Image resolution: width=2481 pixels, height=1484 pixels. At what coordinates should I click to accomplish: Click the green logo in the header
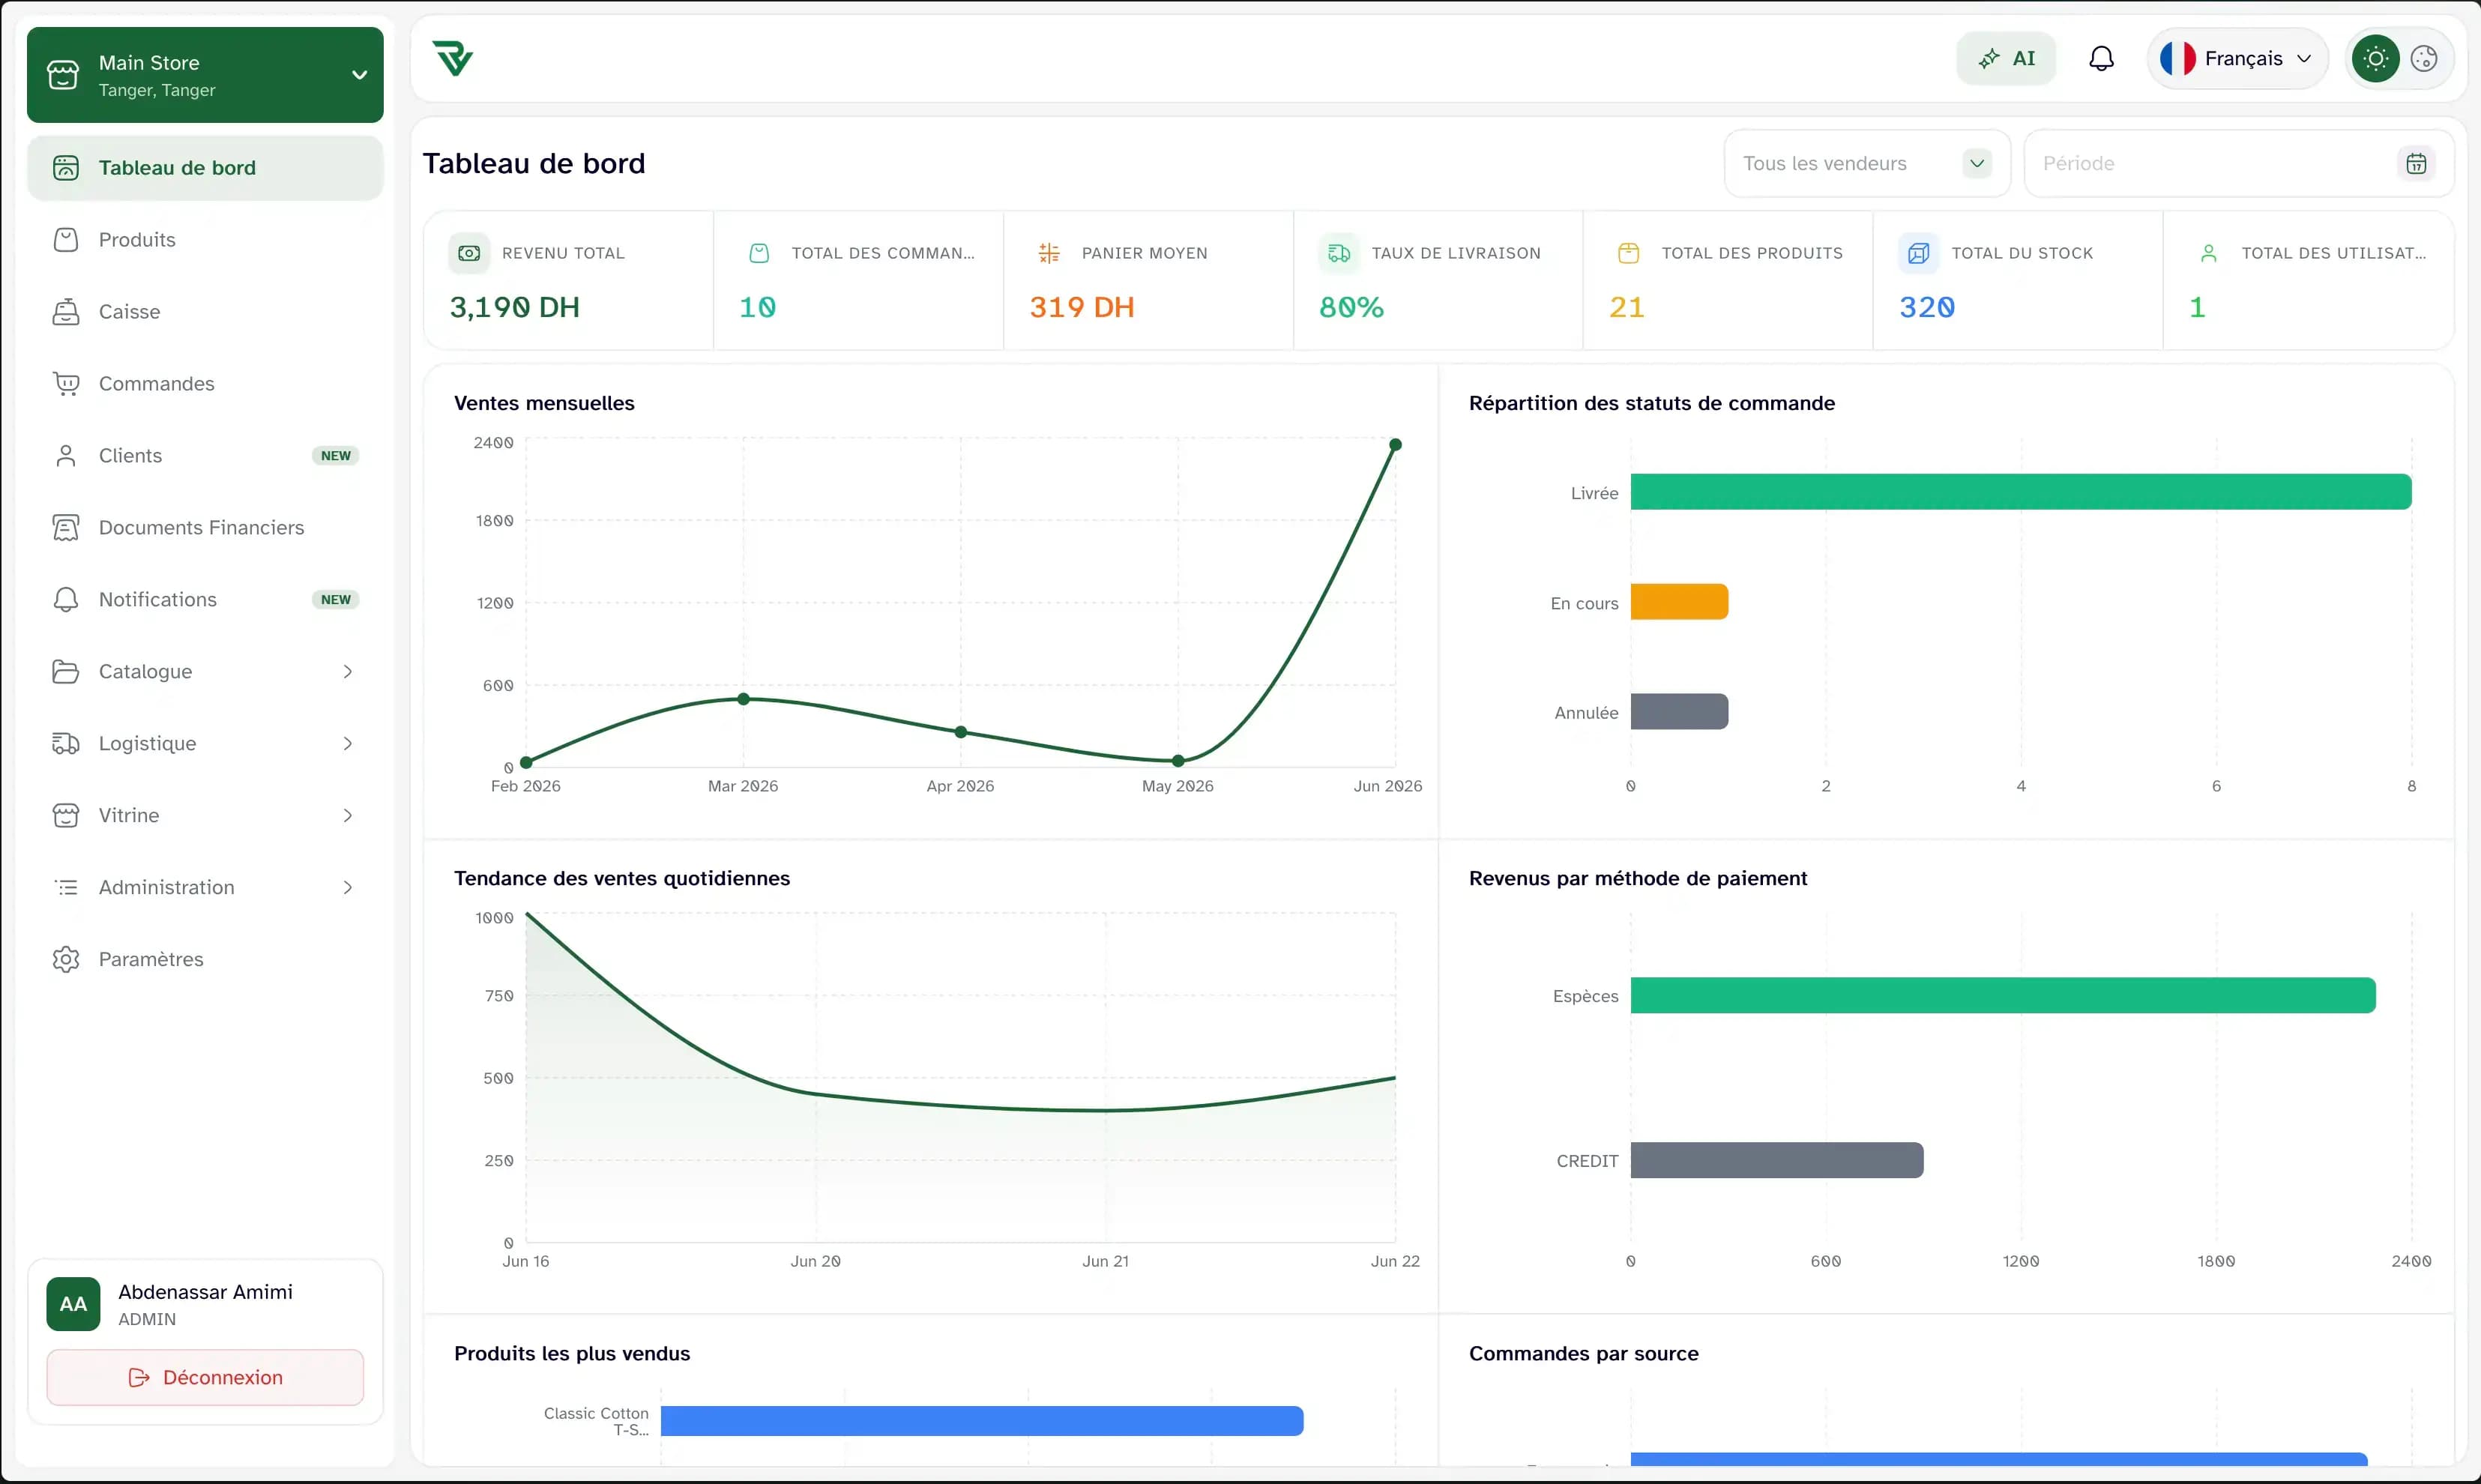pos(453,58)
